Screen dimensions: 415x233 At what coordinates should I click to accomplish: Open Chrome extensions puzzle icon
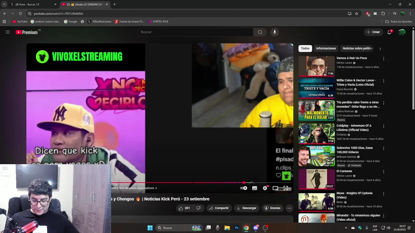point(383,14)
